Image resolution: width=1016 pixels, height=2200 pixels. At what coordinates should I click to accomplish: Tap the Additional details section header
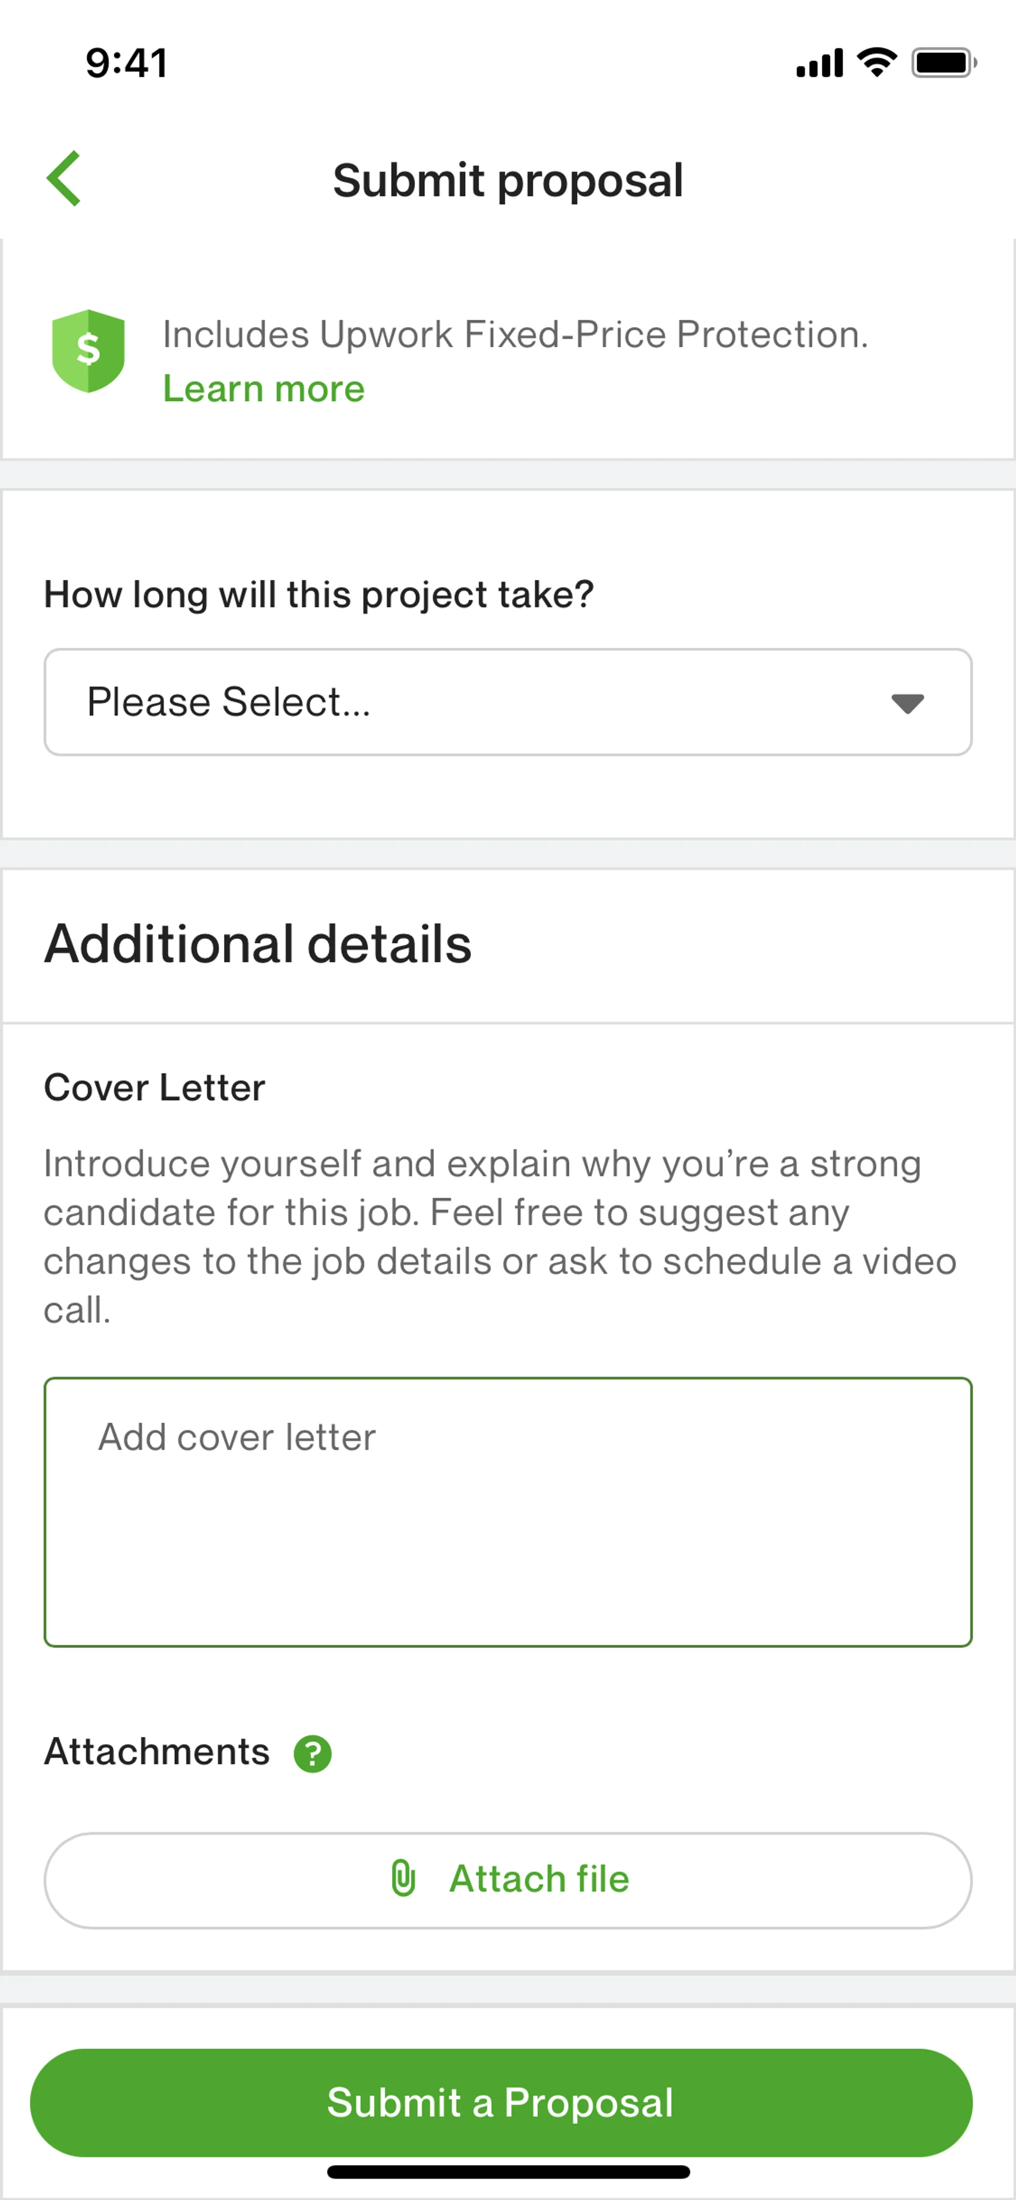(x=258, y=944)
